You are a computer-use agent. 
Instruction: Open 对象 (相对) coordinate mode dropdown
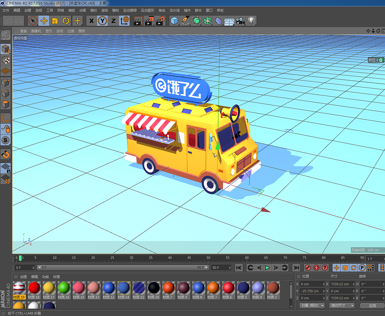[x=312, y=305]
